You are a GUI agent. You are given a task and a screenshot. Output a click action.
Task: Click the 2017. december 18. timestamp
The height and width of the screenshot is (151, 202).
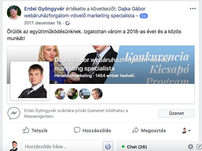(43, 23)
